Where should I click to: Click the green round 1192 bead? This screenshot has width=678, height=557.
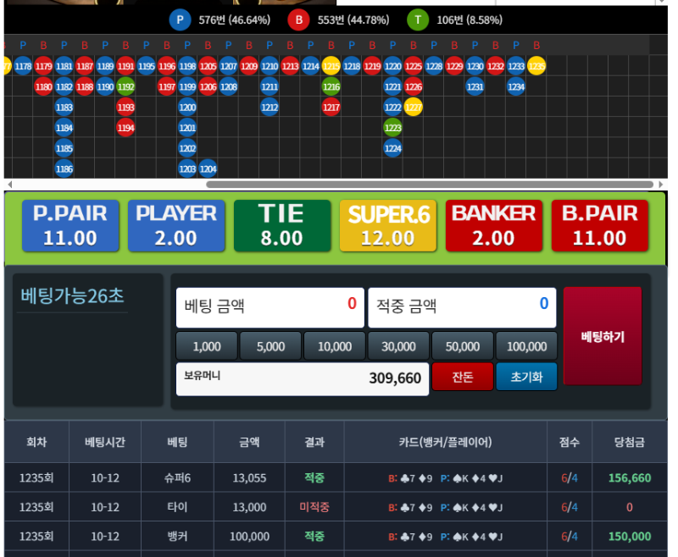click(x=125, y=85)
